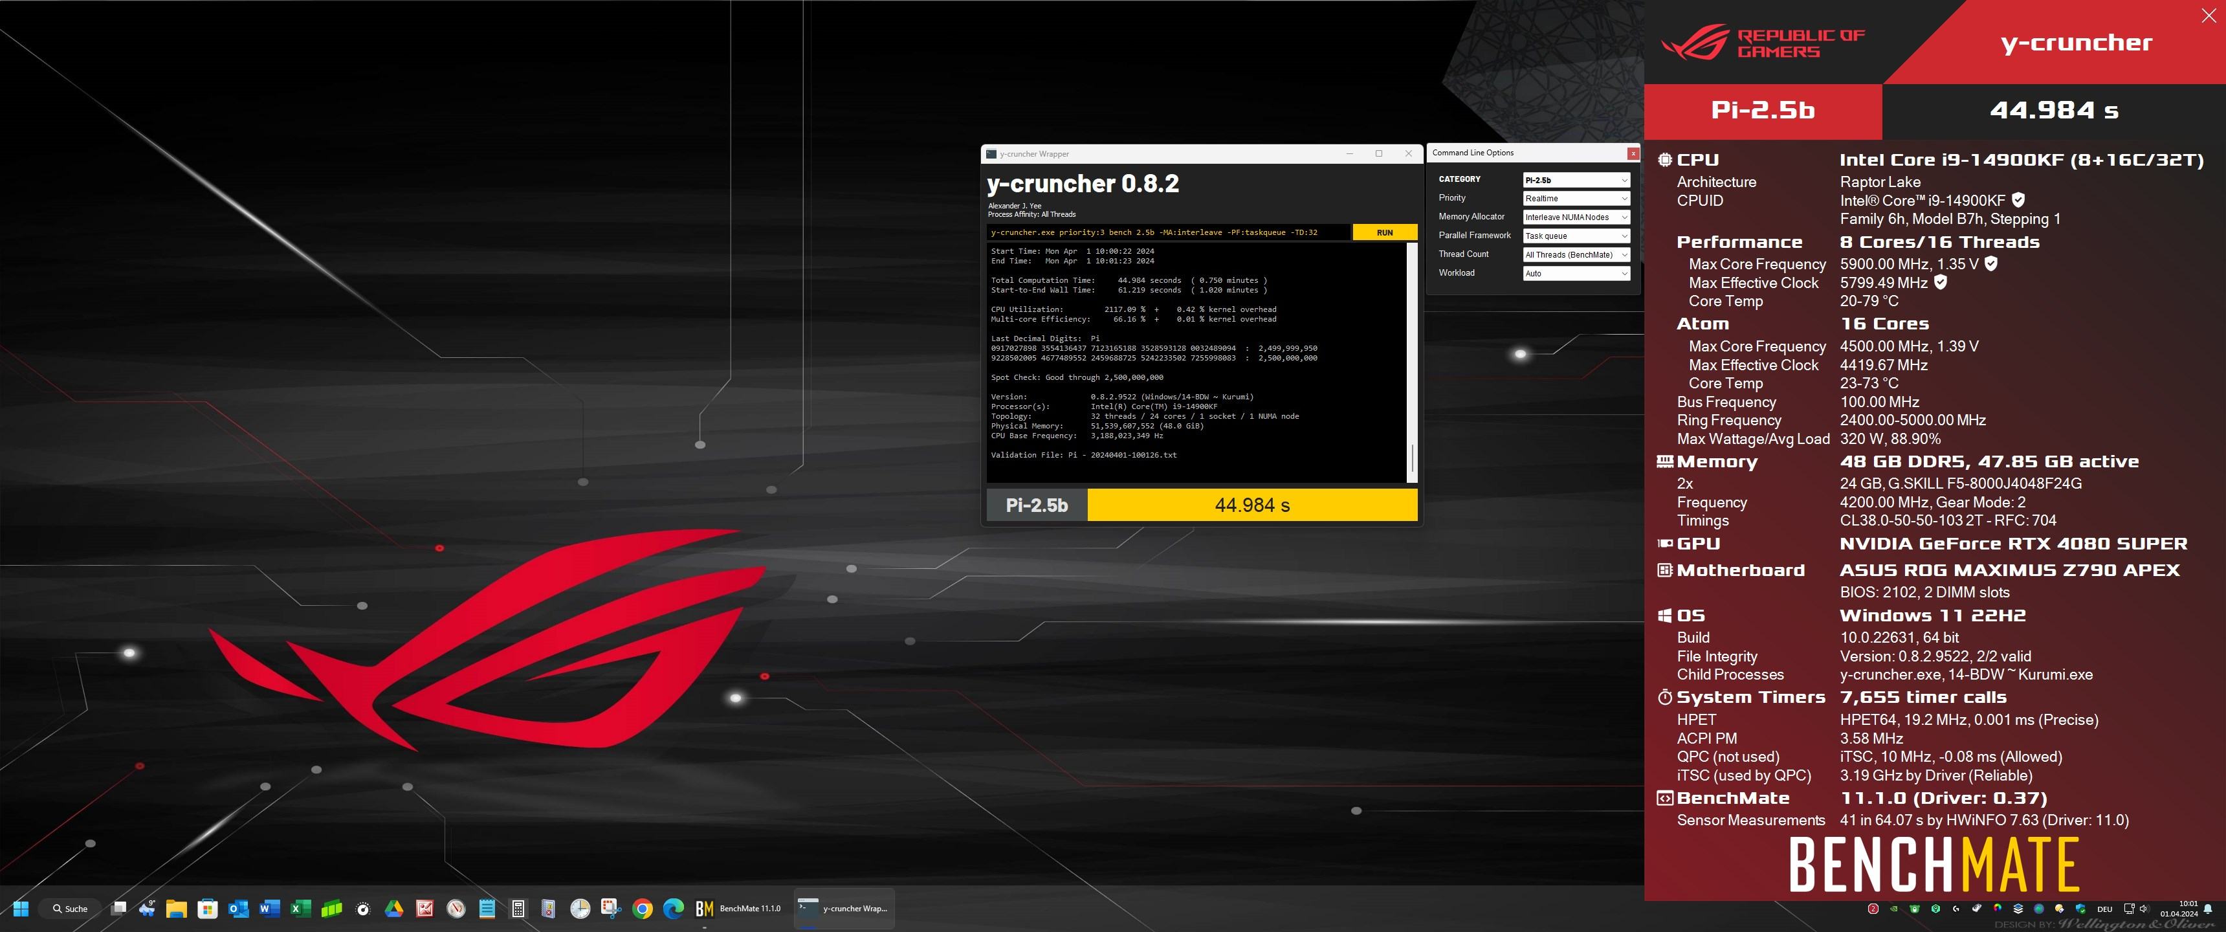Switch to BenchMate 11.1.0 taskbar button

point(739,908)
